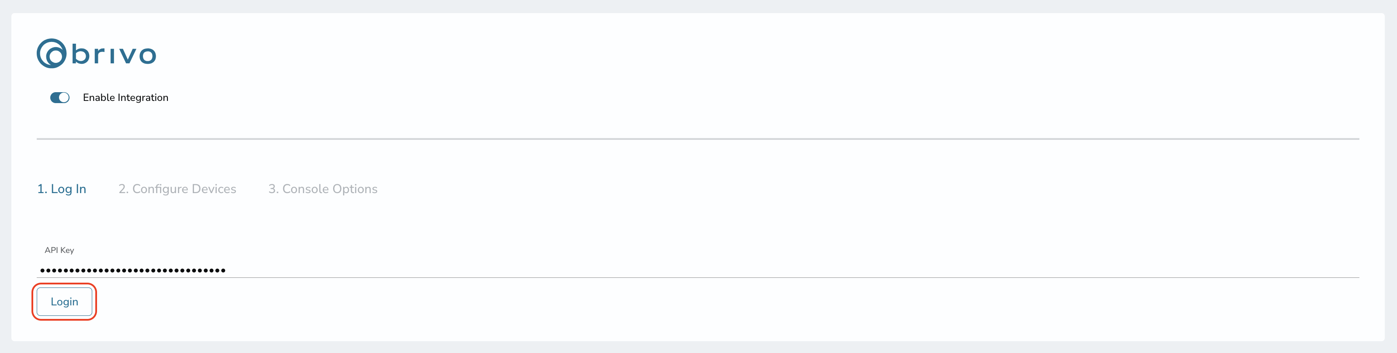The width and height of the screenshot is (1397, 353).
Task: Click the API Key field label
Action: pyautogui.click(x=59, y=250)
